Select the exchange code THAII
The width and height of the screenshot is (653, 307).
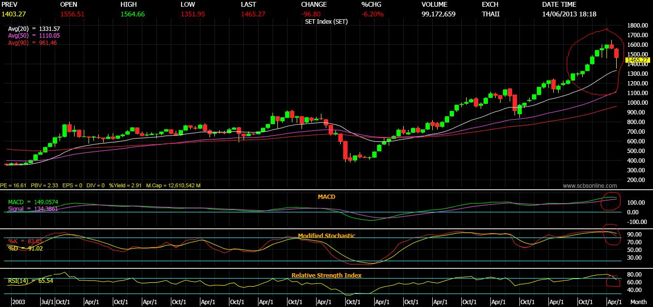tap(491, 14)
